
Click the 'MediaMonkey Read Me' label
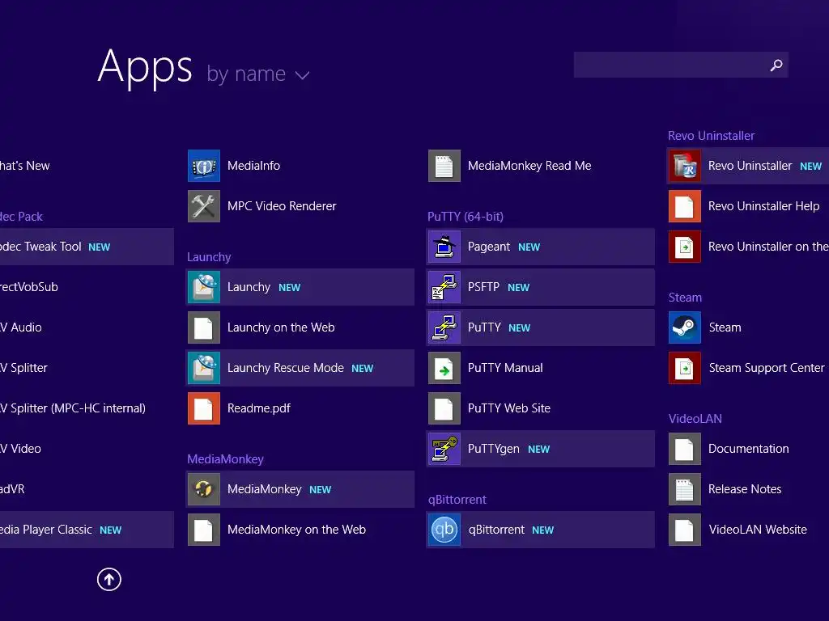[x=529, y=166]
